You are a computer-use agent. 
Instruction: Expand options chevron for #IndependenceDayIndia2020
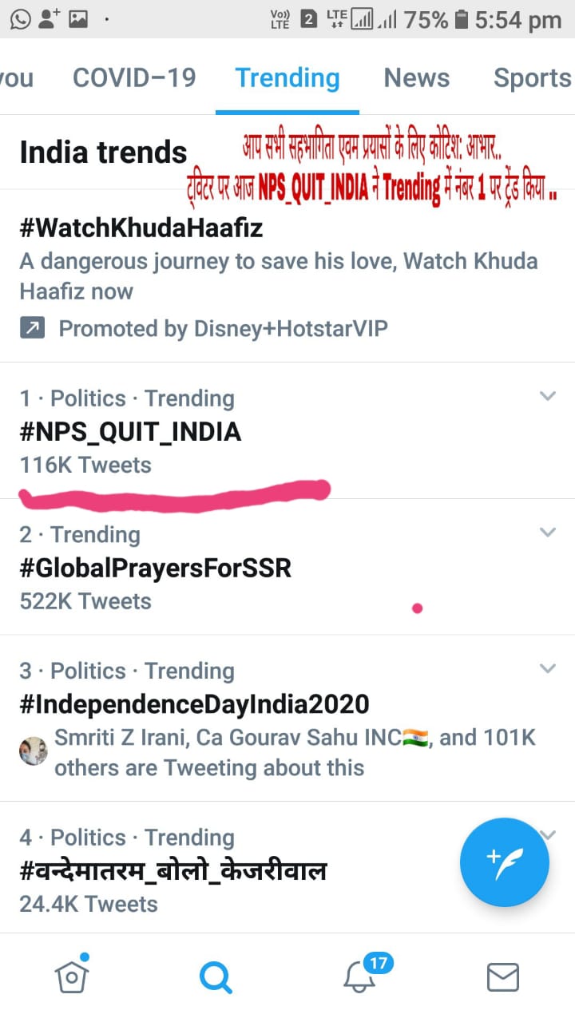point(547,668)
